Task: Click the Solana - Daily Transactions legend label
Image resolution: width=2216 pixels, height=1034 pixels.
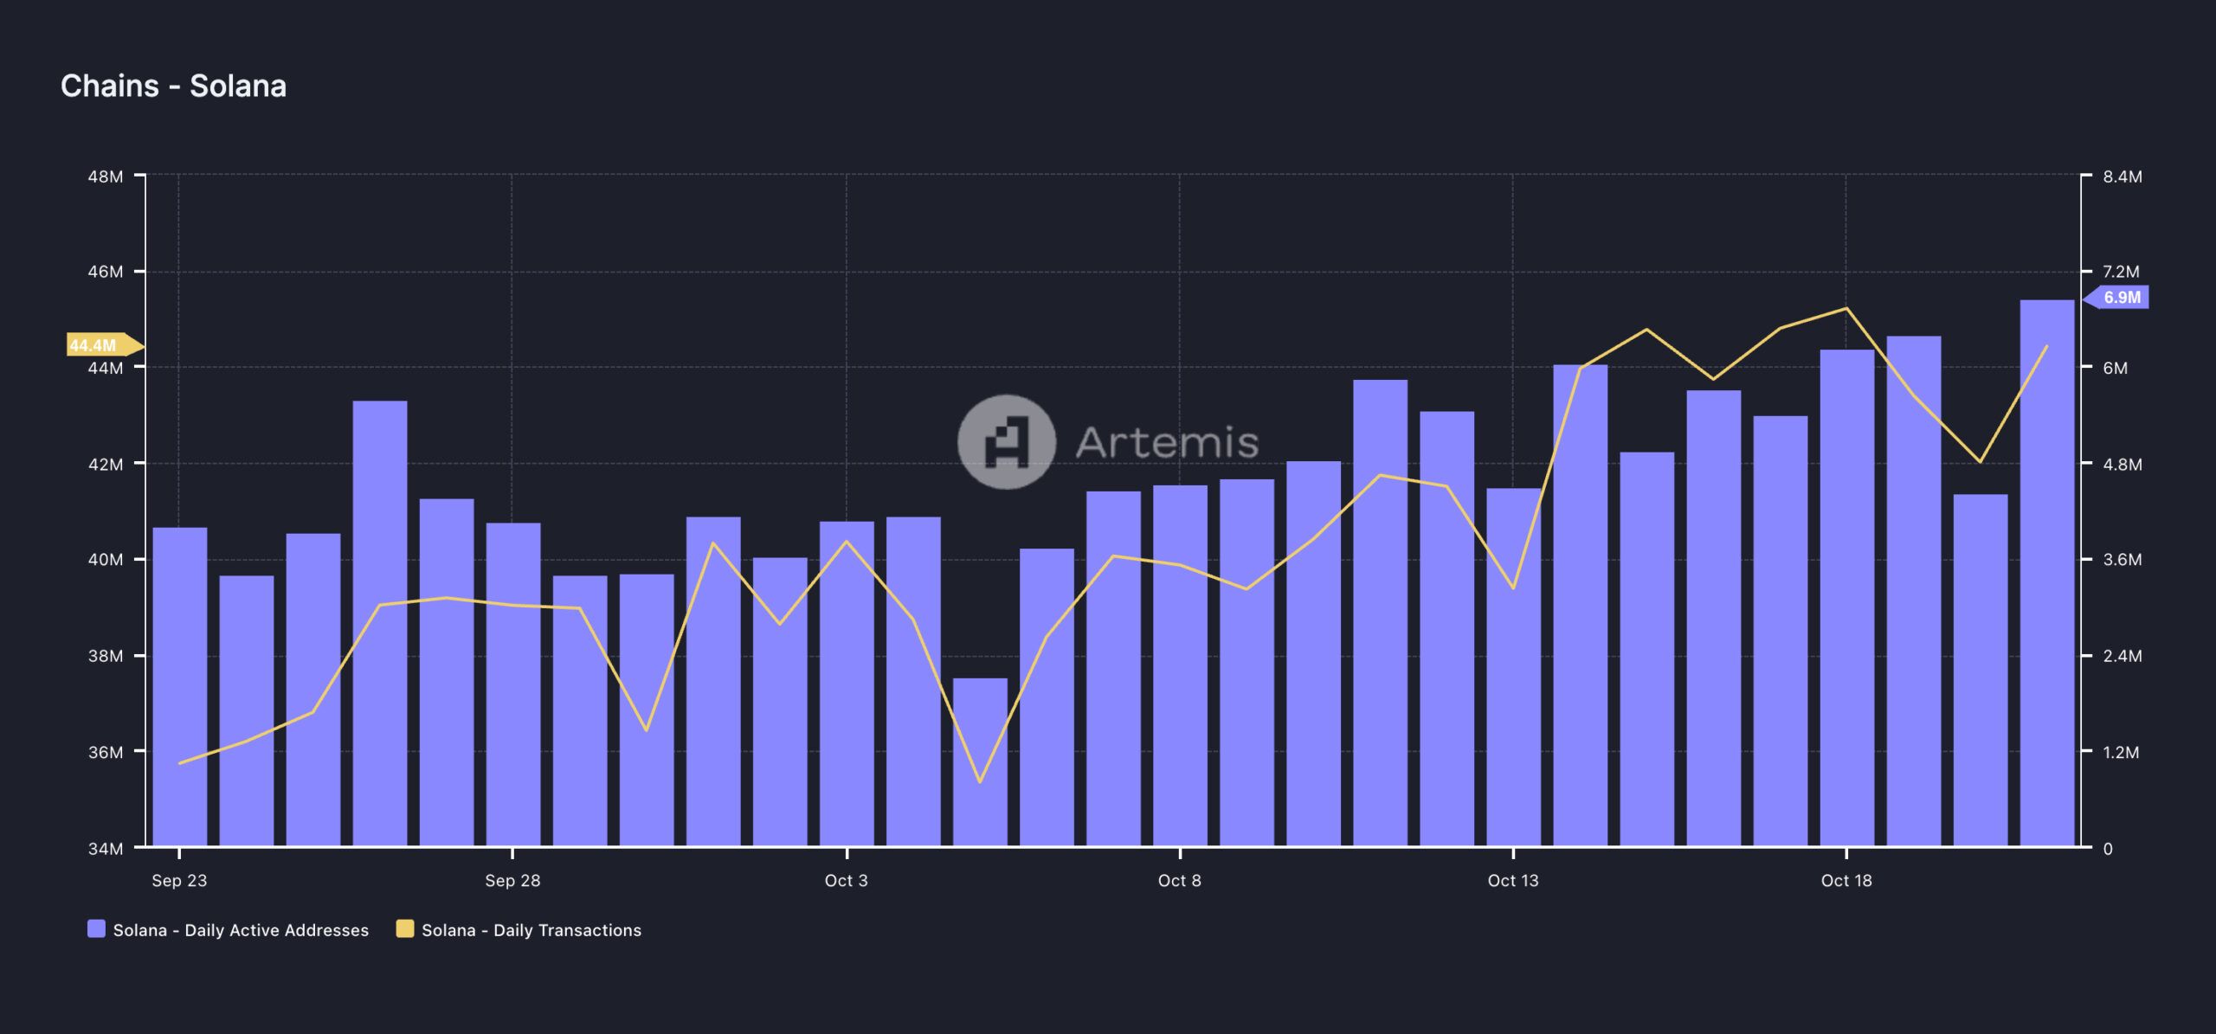Action: pos(531,930)
